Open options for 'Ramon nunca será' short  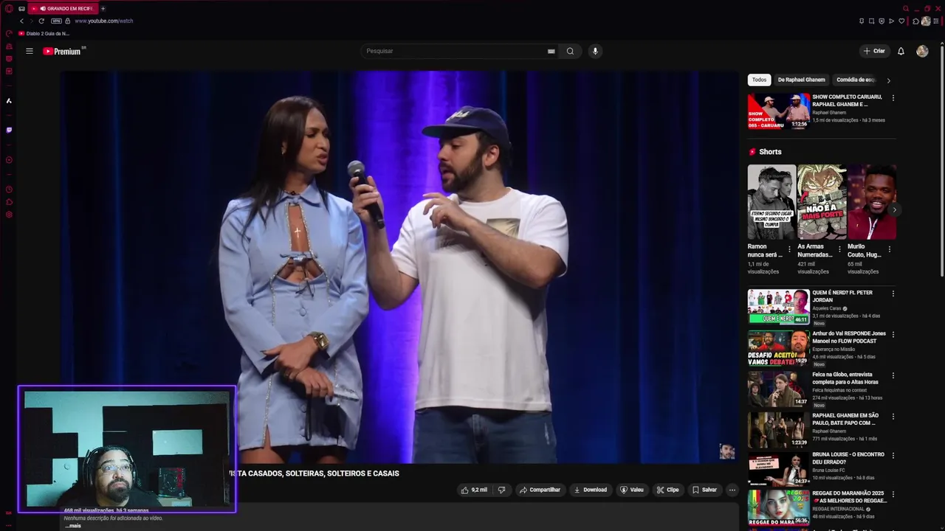tap(789, 249)
